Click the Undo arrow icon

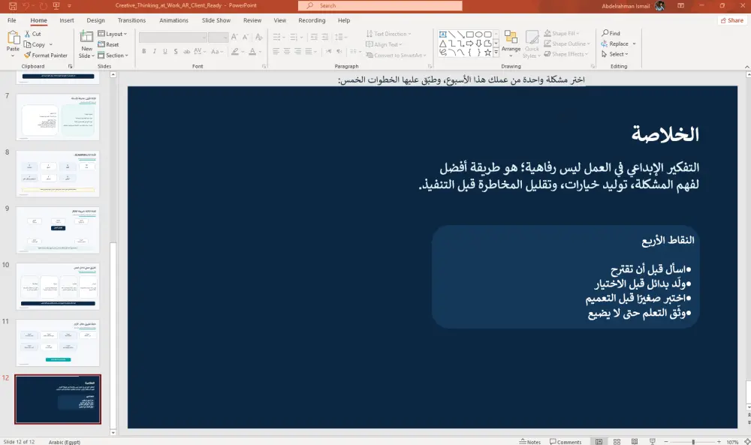click(27, 6)
